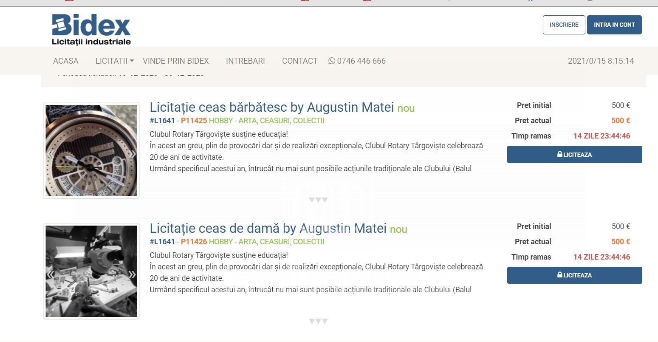The width and height of the screenshot is (658, 342).
Task: Expand description of ceas de damă listing
Action: click(x=318, y=321)
